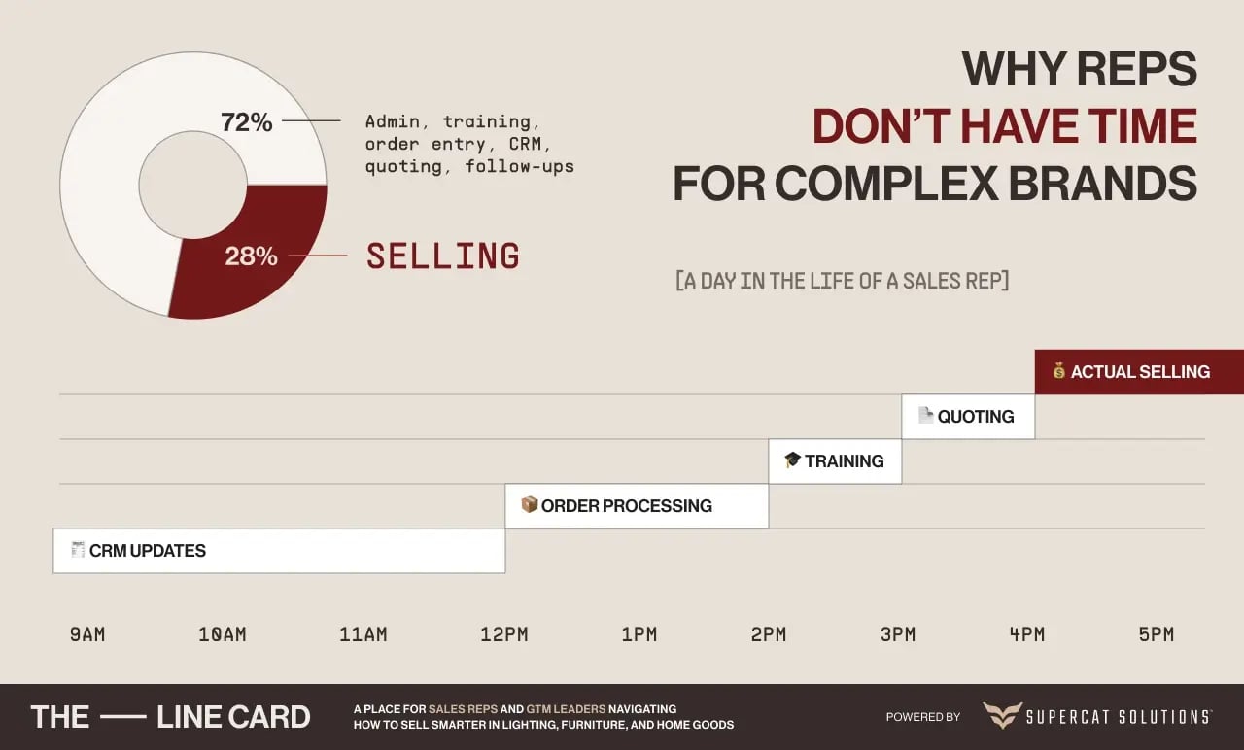
Task: Click the DON'T HAVE TIME red headline
Action: (1004, 126)
